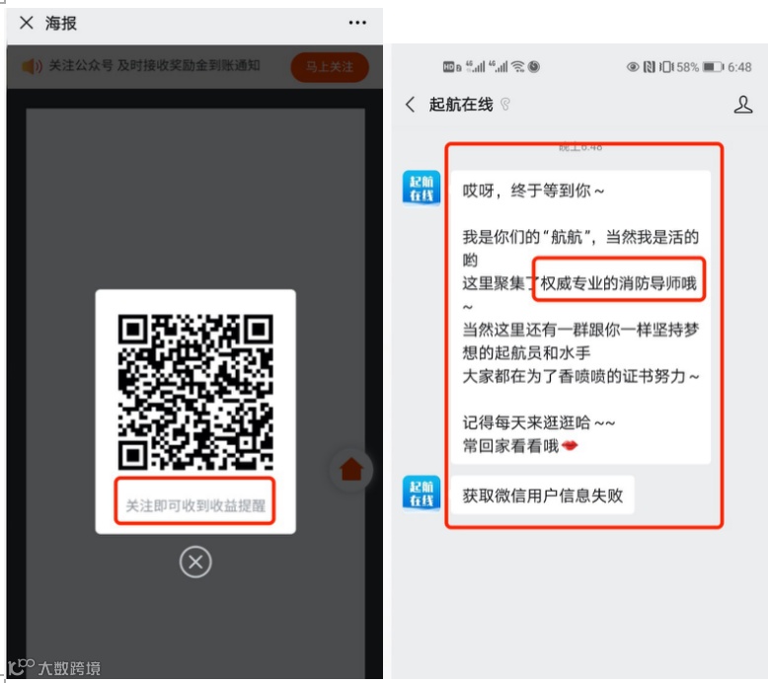
Task: Tap the 关注公众号 及时接收奖励金到账通知 banner text
Action: [154, 65]
